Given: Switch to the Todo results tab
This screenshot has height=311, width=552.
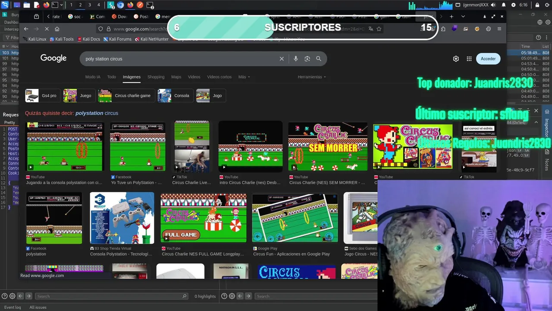Looking at the screenshot, I should click(112, 77).
